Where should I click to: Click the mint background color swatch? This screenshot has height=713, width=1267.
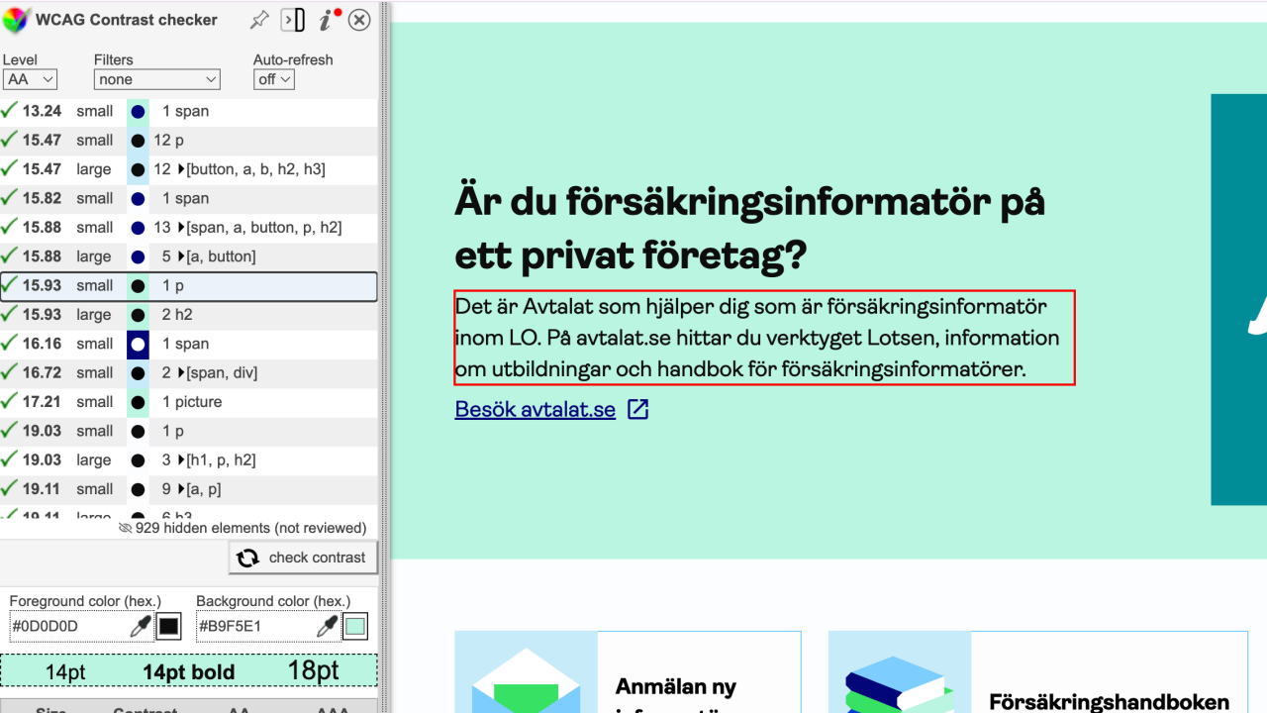pos(354,626)
